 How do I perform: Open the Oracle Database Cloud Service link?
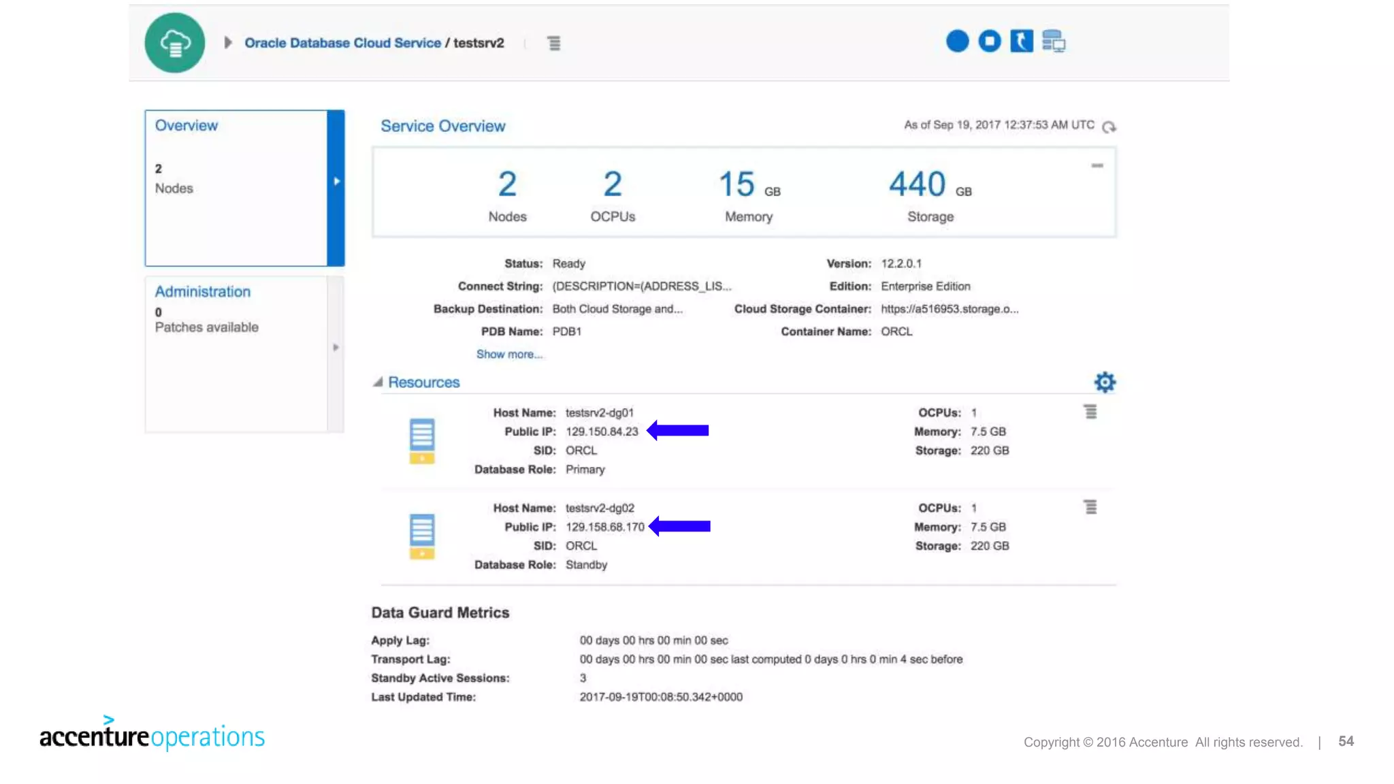coord(342,43)
